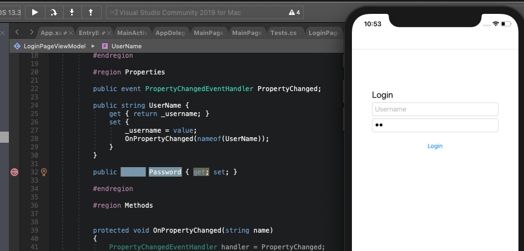
Task: Click line number 24 in the gutter
Action: pyautogui.click(x=34, y=106)
